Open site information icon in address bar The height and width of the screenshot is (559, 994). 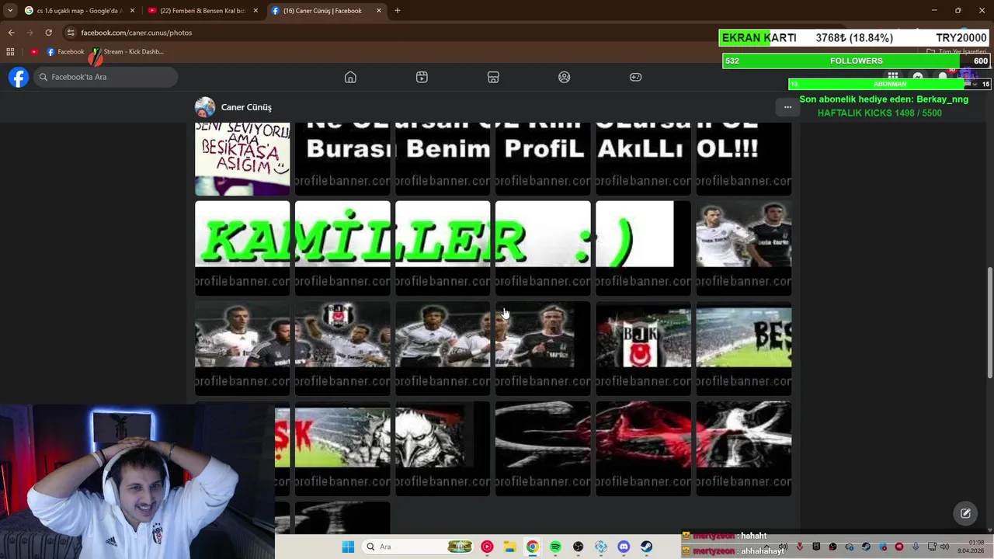[x=71, y=33]
